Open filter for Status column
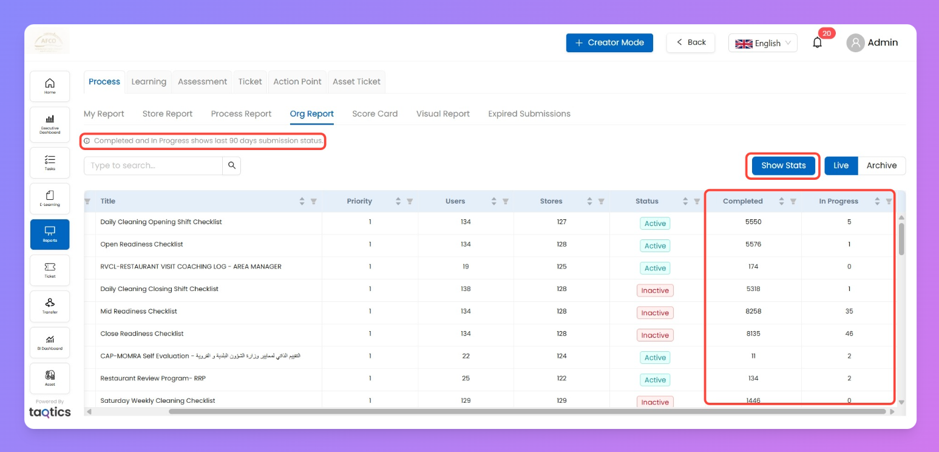 tap(697, 201)
